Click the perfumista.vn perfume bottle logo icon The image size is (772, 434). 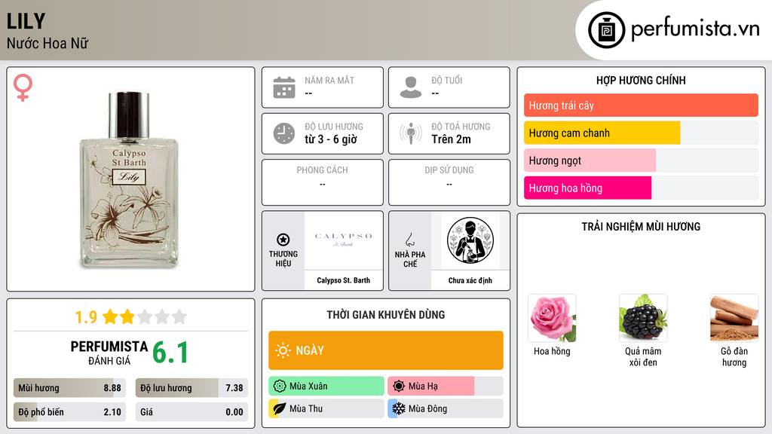pos(606,30)
